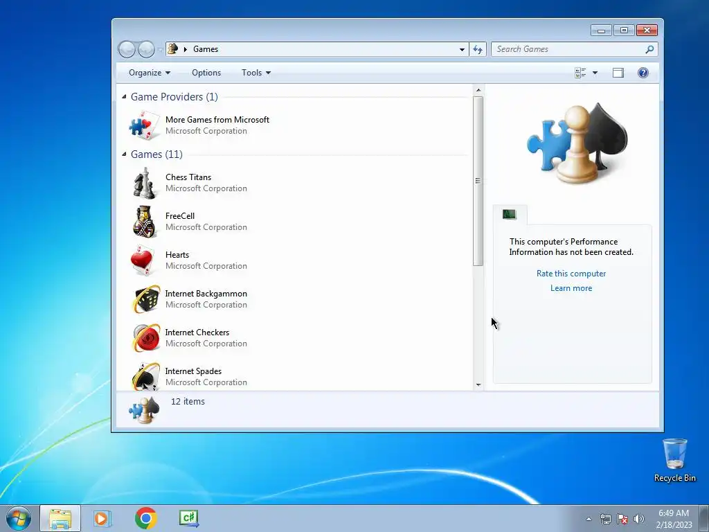This screenshot has width=709, height=532.
Task: Select the Chess Titans game icon
Action: click(144, 183)
